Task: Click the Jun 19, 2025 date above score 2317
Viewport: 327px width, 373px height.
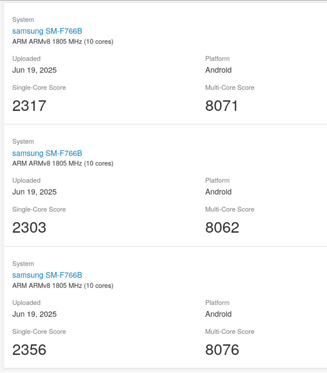Action: pyautogui.click(x=34, y=70)
